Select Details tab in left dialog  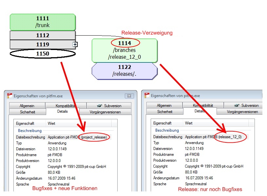pos(63,111)
